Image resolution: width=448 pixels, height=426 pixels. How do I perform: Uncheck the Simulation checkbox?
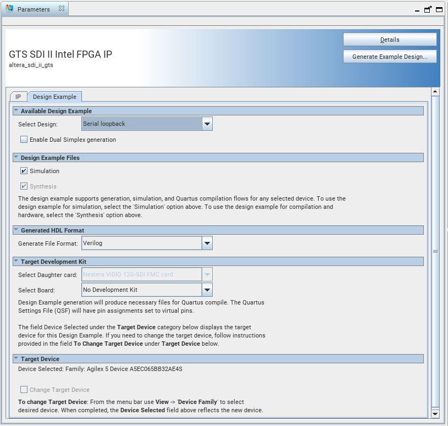click(x=24, y=171)
